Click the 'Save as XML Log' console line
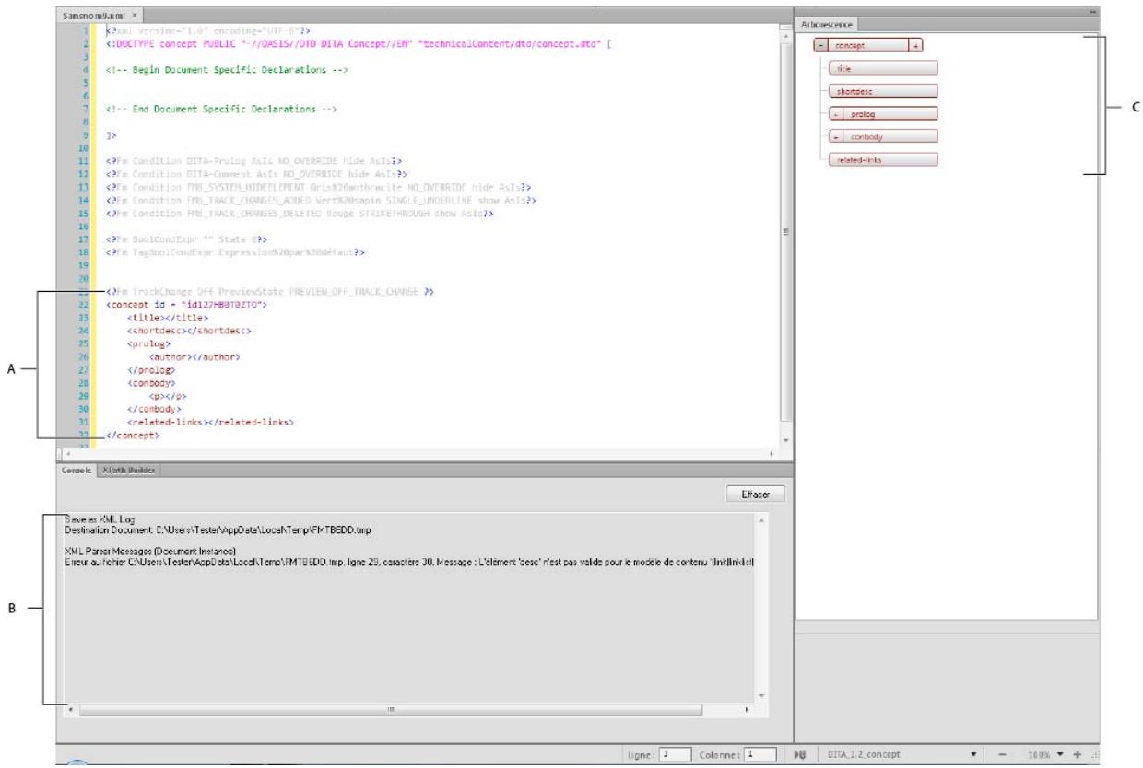The width and height of the screenshot is (1143, 768). coord(100,520)
